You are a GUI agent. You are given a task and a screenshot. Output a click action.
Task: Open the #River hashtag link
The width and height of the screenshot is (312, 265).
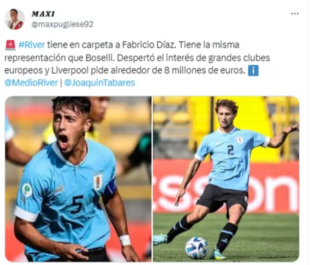32,45
